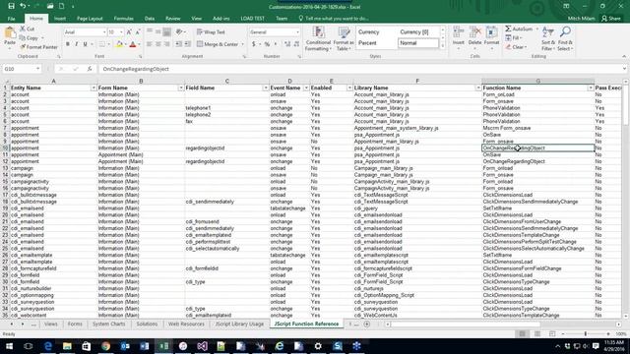Open Windows Start menu
The image size is (630, 354).
coord(9,346)
